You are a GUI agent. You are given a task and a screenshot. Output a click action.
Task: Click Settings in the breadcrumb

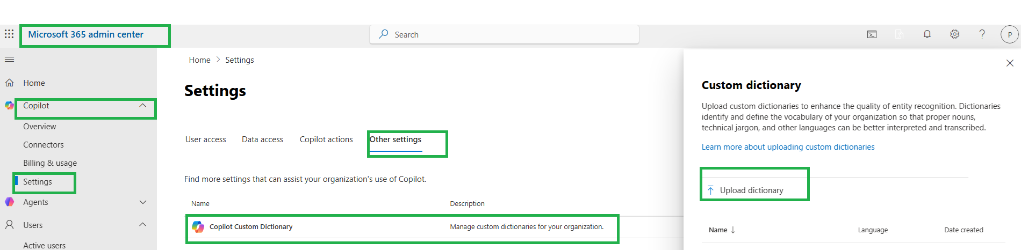239,60
